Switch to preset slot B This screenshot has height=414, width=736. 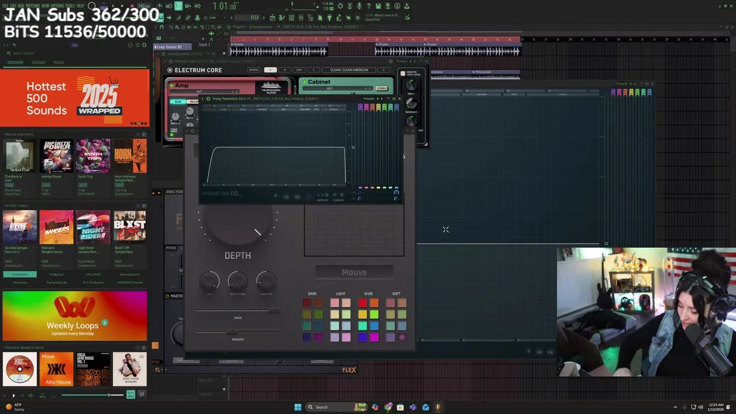(x=285, y=70)
